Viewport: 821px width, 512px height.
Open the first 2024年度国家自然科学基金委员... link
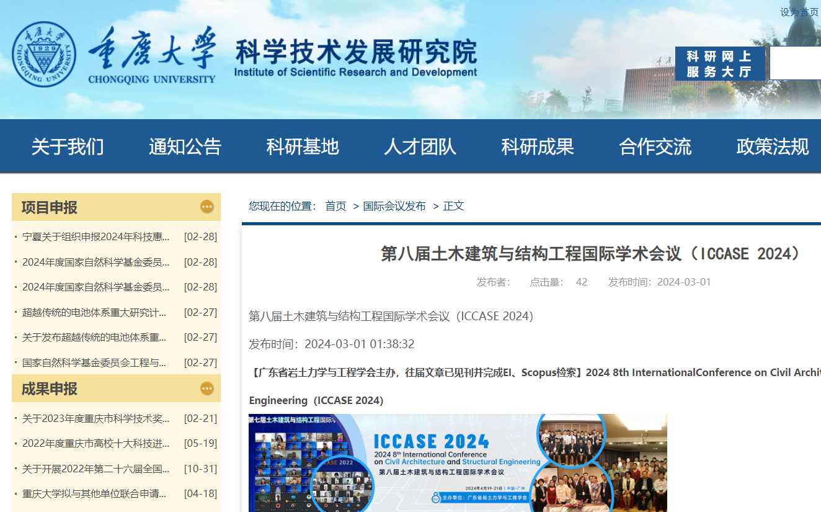click(x=96, y=262)
